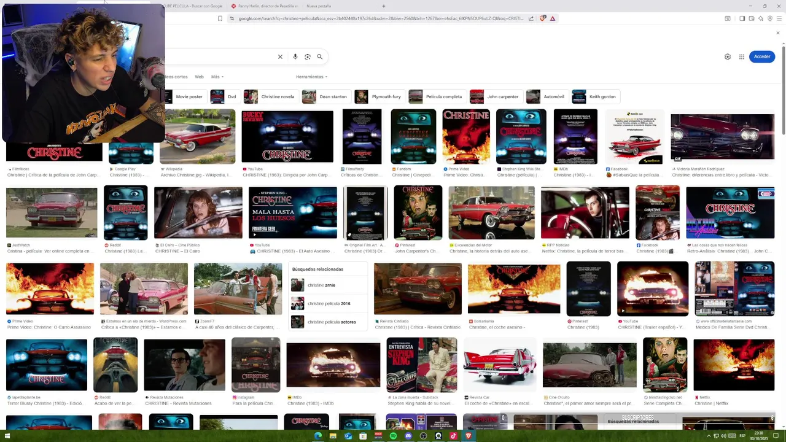The width and height of the screenshot is (786, 442).
Task: Click the Brave Rewards triangle icon
Action: [x=553, y=18]
